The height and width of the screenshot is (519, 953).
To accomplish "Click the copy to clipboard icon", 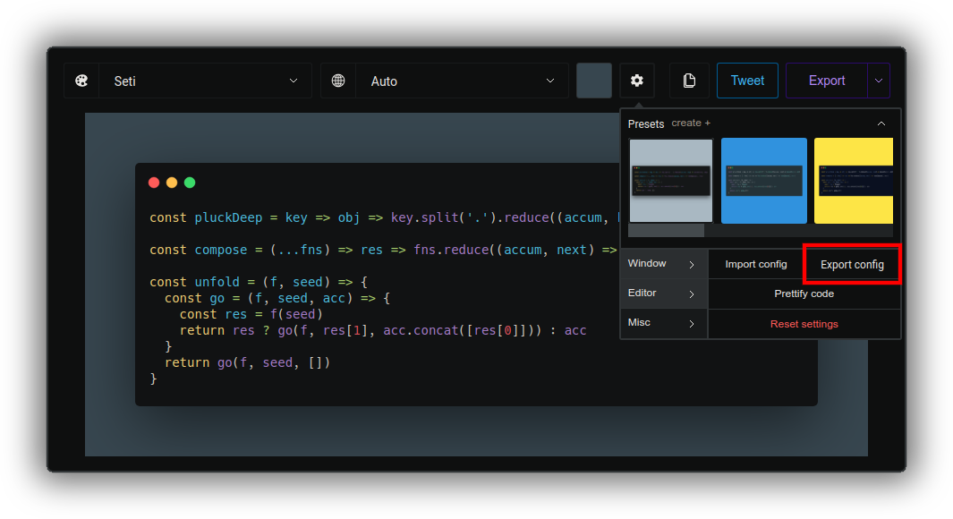I will pyautogui.click(x=689, y=81).
